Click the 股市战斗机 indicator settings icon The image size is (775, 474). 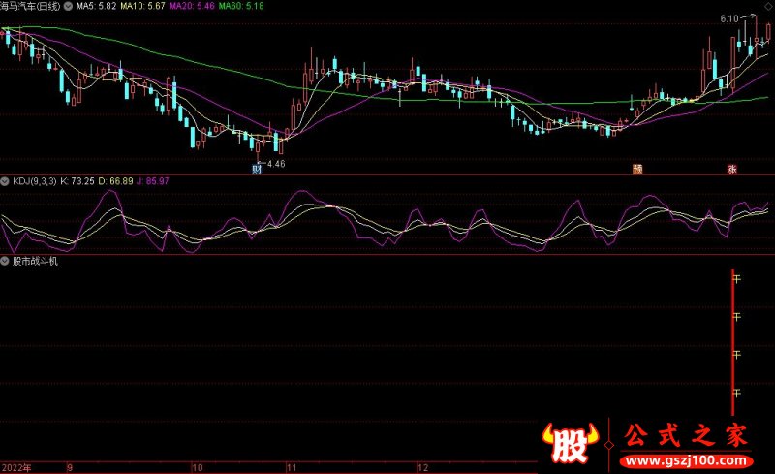point(5,261)
